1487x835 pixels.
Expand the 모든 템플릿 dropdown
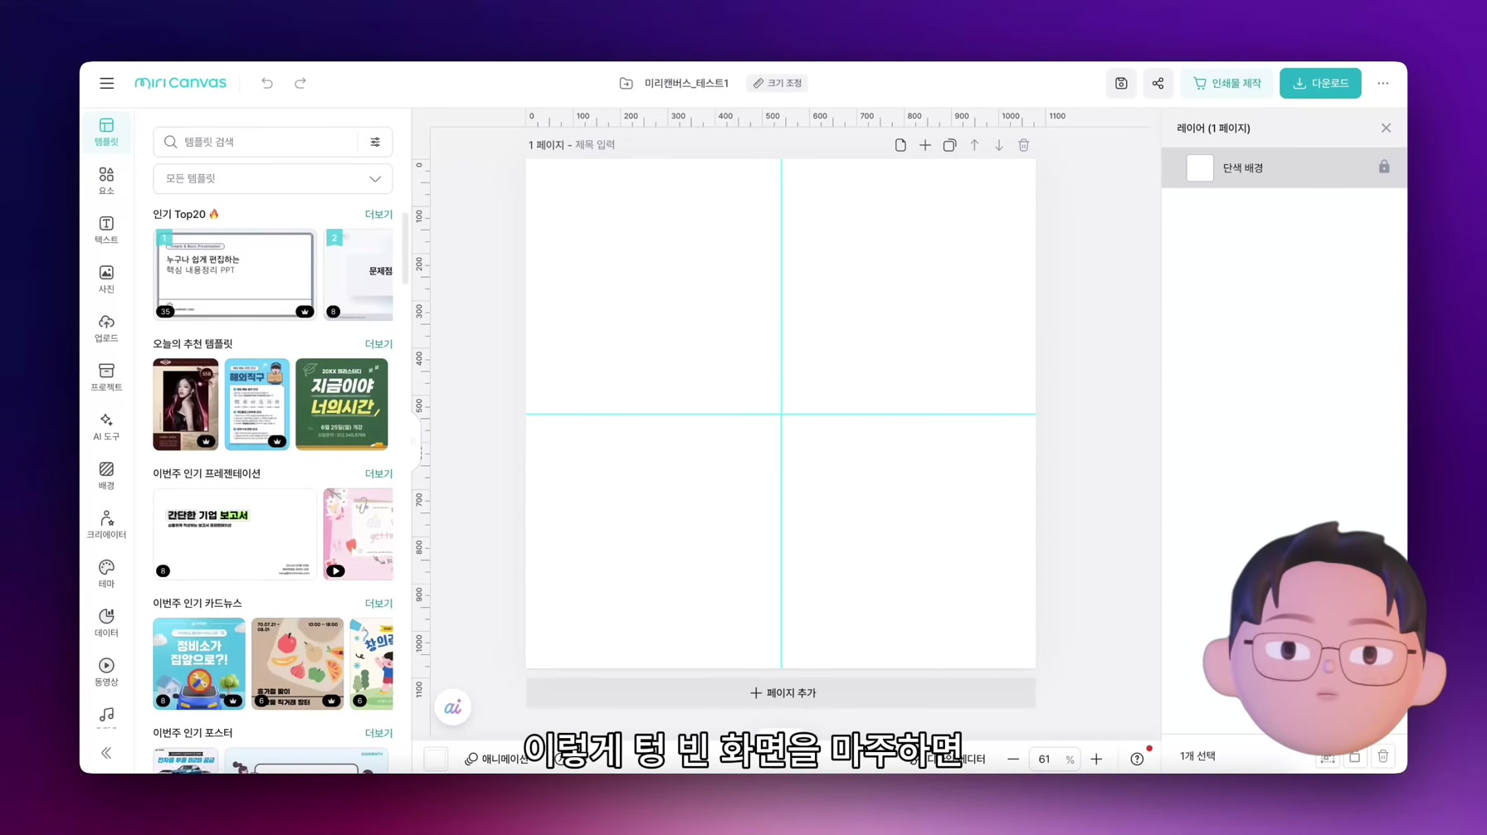[x=272, y=179]
